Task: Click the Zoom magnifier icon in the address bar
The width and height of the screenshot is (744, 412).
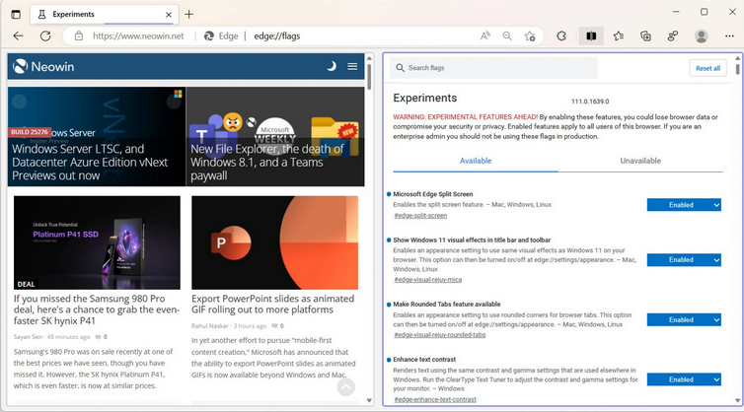Action: click(x=507, y=35)
